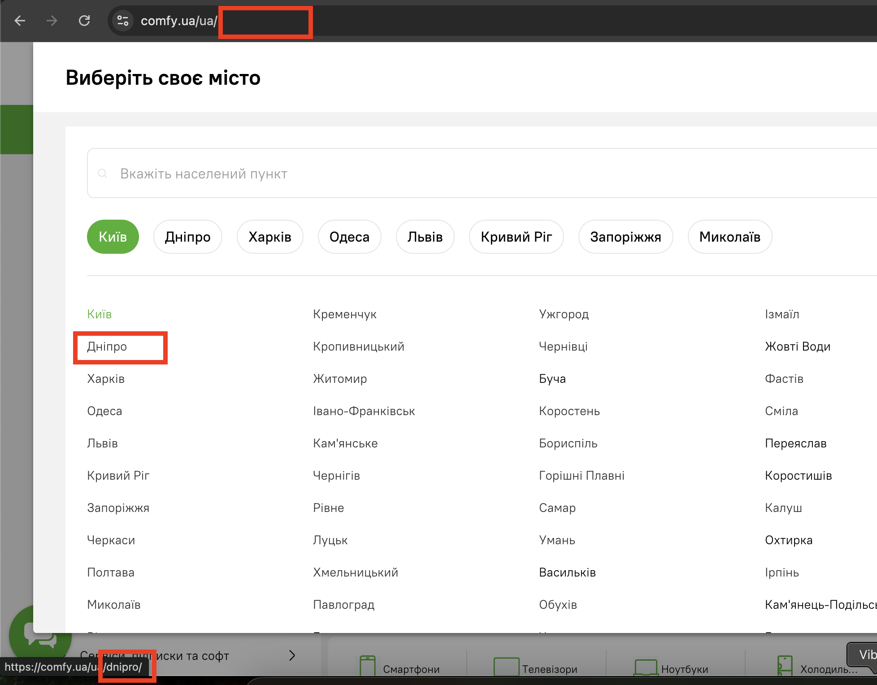
Task: Click the Чернігів city link
Action: [337, 476]
